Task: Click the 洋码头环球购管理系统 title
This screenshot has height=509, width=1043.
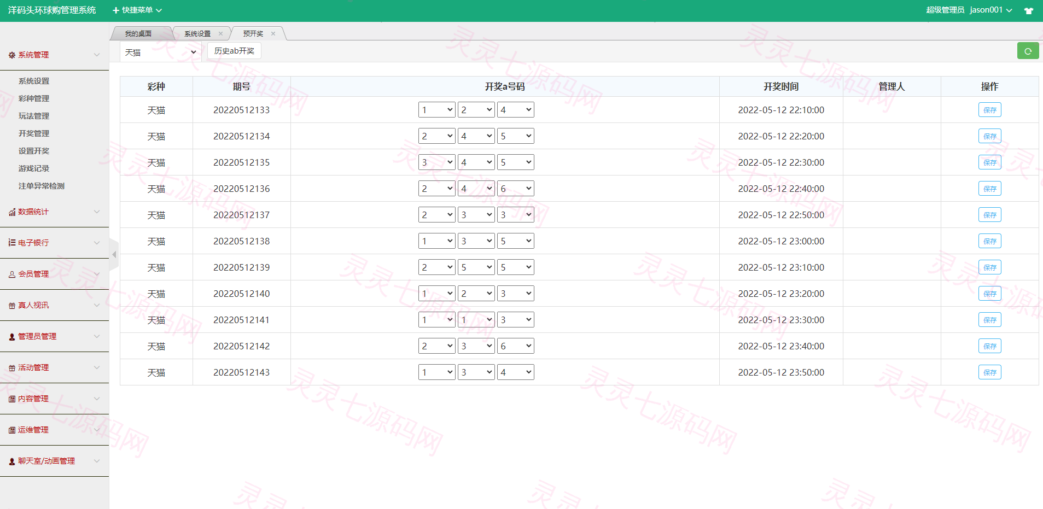Action: click(x=52, y=10)
